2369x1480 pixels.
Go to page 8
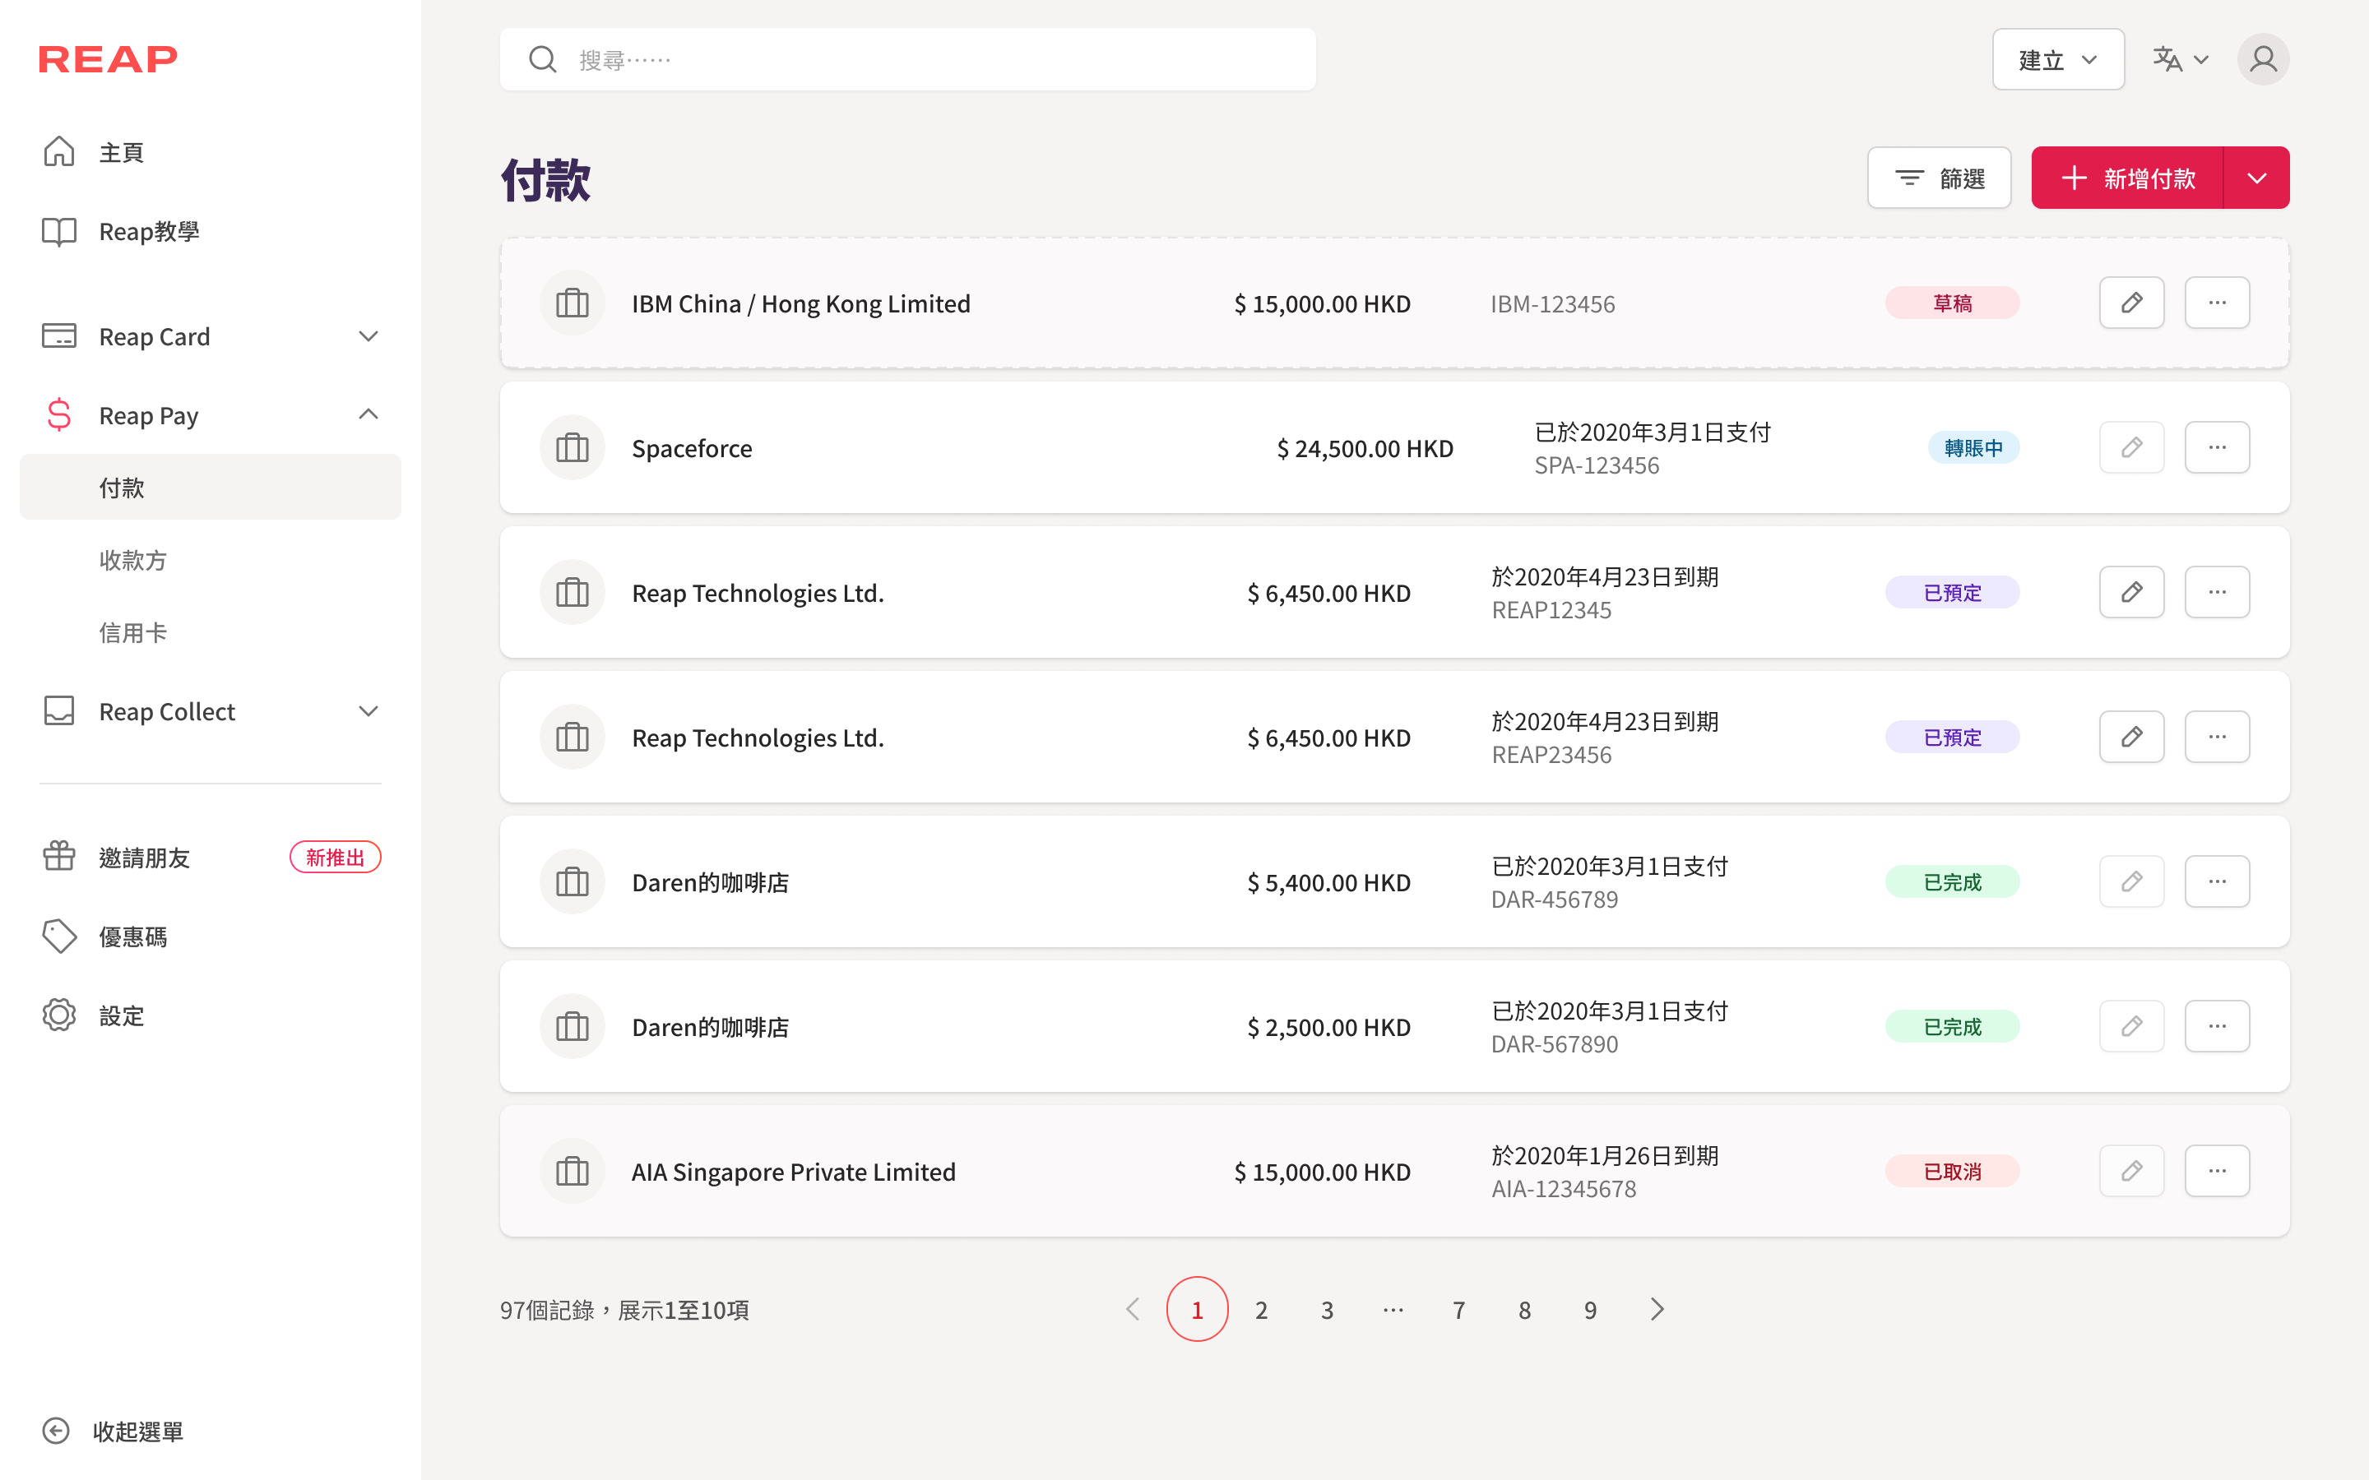tap(1524, 1310)
